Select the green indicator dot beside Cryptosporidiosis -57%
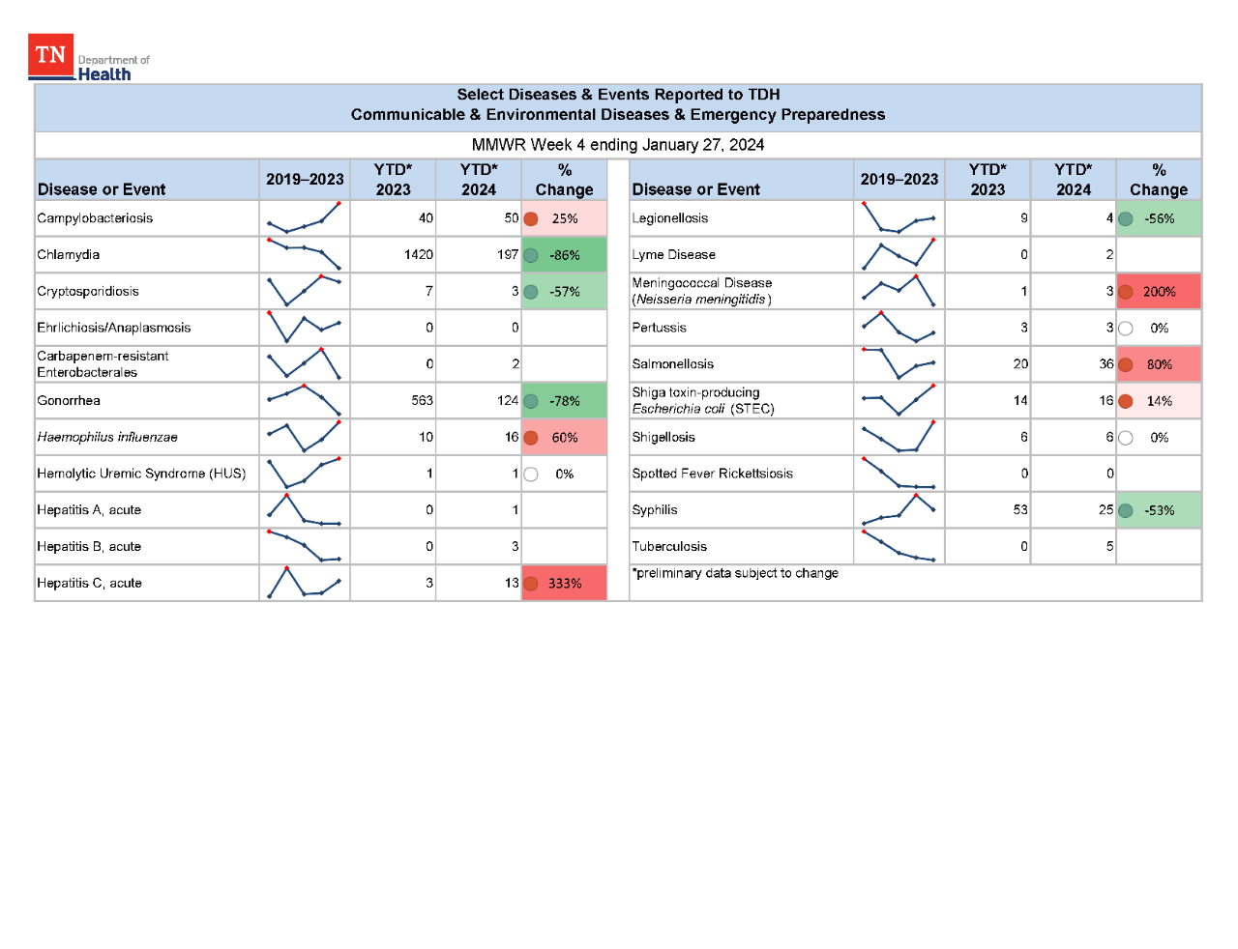 click(x=531, y=292)
